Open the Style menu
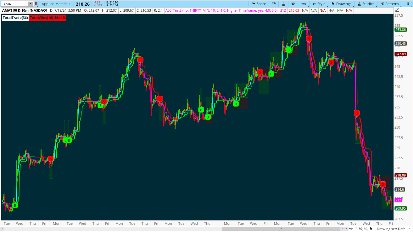This screenshot has height=232, width=413. click(x=319, y=4)
